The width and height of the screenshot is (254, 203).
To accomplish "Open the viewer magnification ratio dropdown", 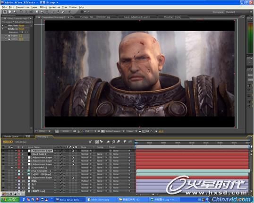I will [x=44, y=131].
